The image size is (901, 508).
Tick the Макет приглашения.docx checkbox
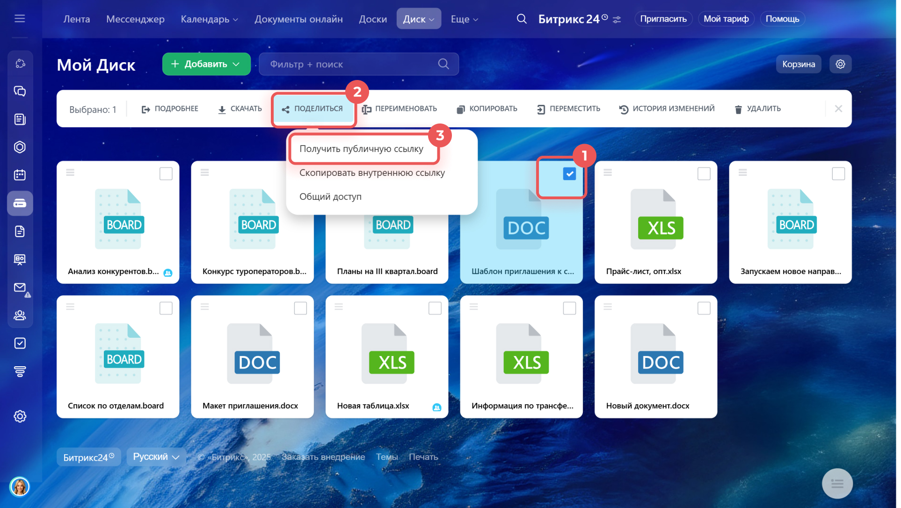pos(300,308)
